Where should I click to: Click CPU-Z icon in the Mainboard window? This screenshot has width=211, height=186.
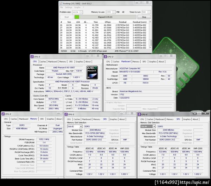pyautogui.click(x=105, y=57)
